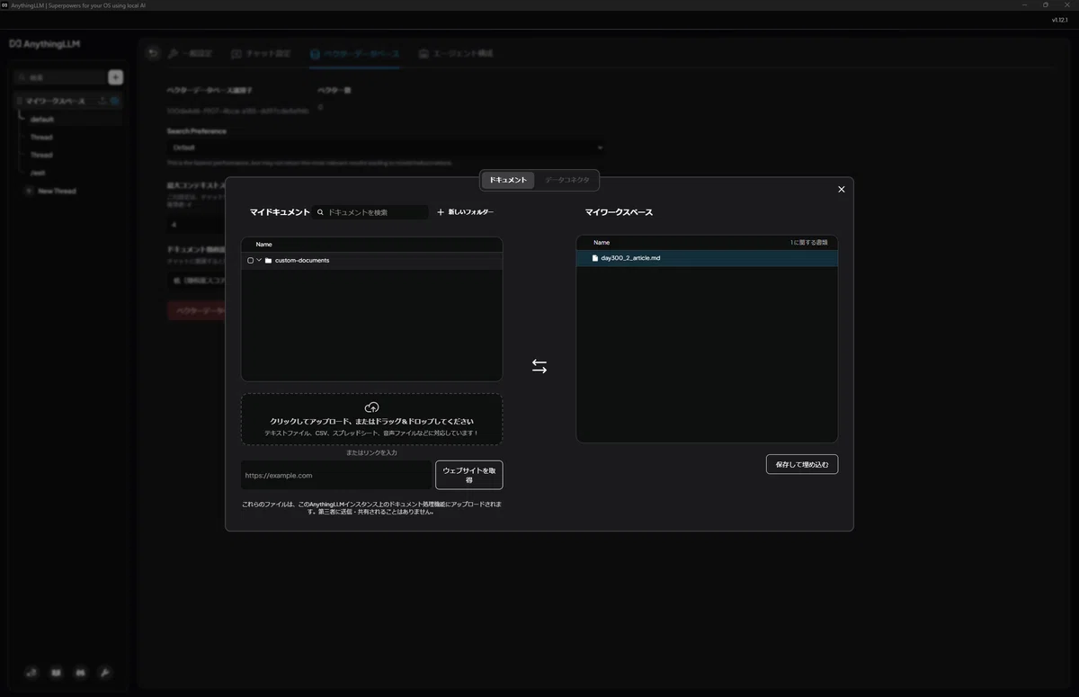
Task: Select the マイワークスペース sidebar workspace
Action: [x=56, y=102]
